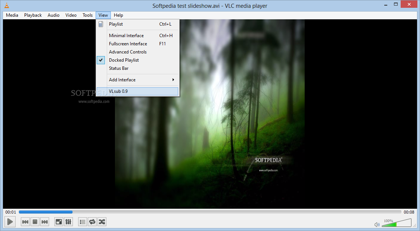
Task: Expand the Add Interface submenu
Action: [137, 80]
